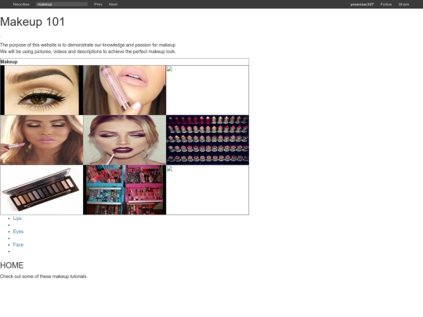Viewport: 423px width, 317px height.
Task: Open the Lips page link
Action: (x=17, y=218)
